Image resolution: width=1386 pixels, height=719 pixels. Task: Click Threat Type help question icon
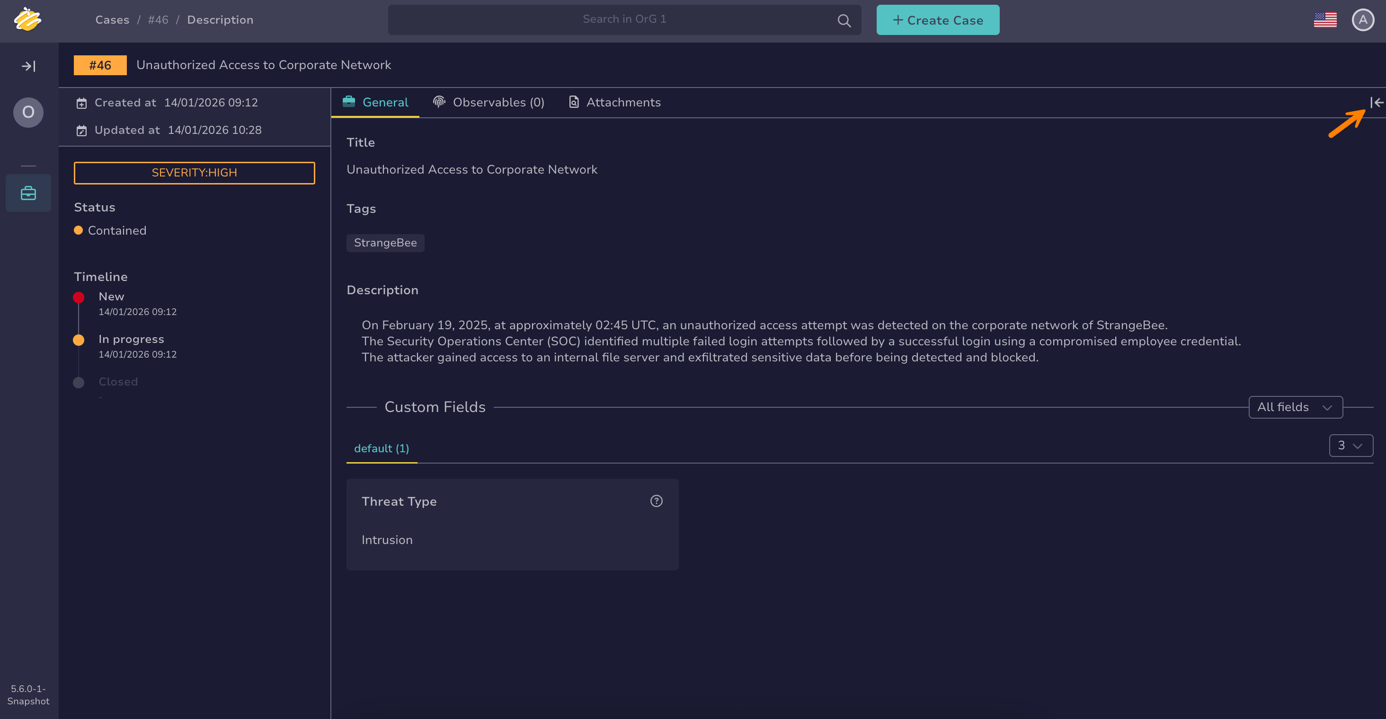pyautogui.click(x=656, y=500)
